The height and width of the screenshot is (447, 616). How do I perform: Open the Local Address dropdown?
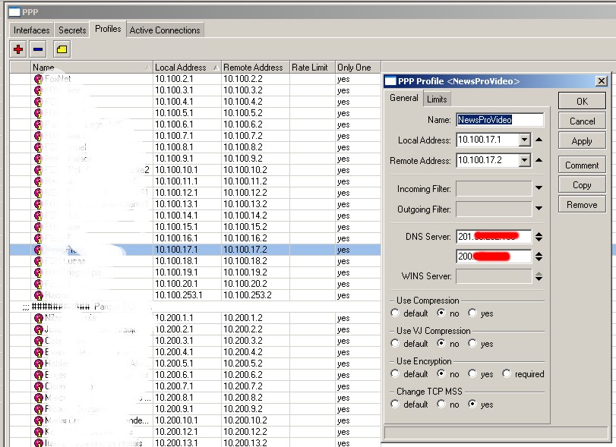(x=524, y=140)
